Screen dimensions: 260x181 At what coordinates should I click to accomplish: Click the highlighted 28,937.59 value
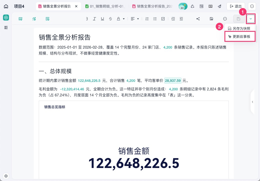point(173,81)
